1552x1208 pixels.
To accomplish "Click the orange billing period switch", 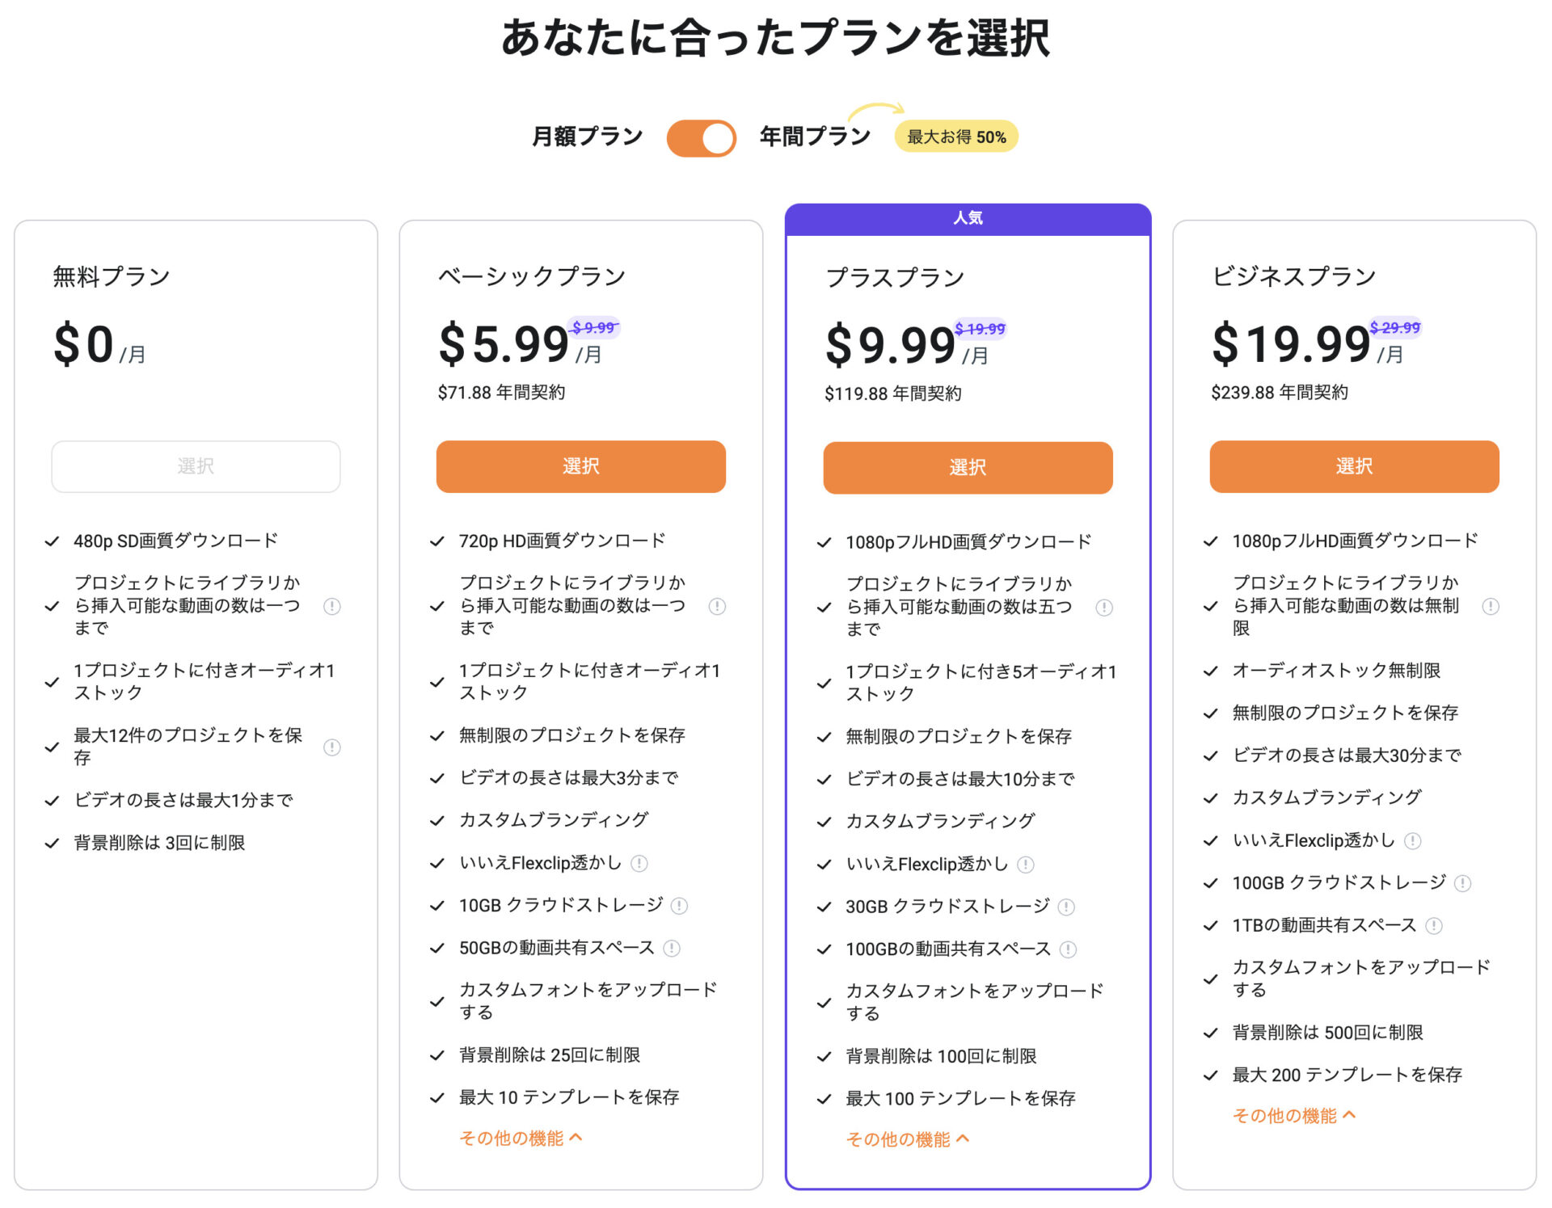I will (700, 137).
